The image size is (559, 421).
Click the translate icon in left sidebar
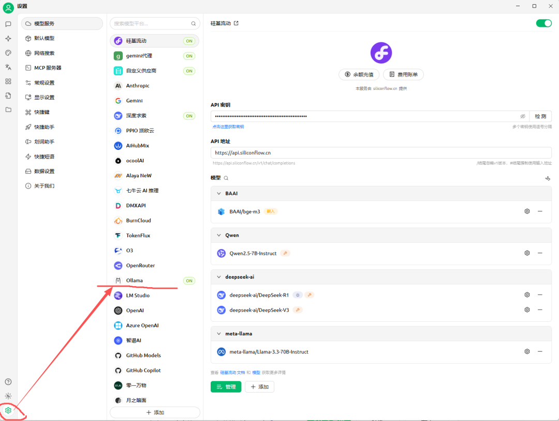pyautogui.click(x=8, y=67)
